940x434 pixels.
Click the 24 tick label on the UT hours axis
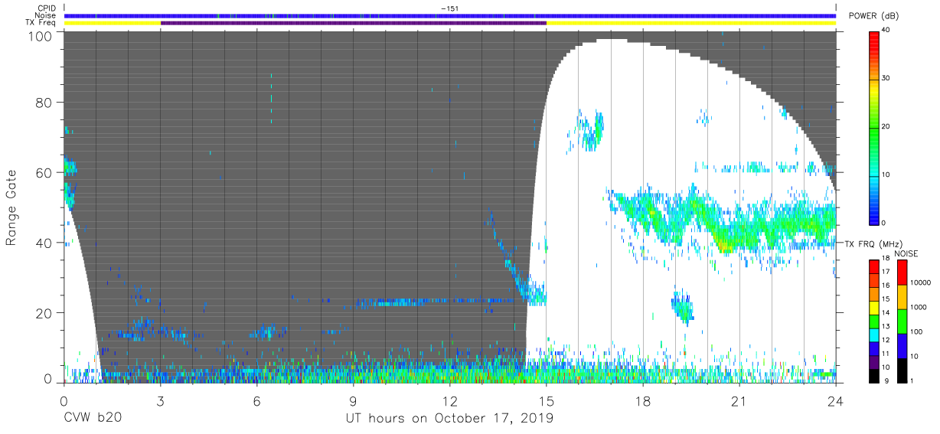pyautogui.click(x=836, y=400)
